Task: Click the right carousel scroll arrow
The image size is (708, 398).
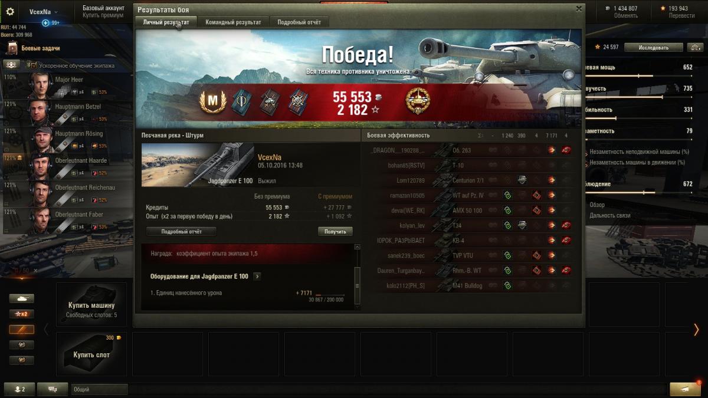Action: [696, 330]
